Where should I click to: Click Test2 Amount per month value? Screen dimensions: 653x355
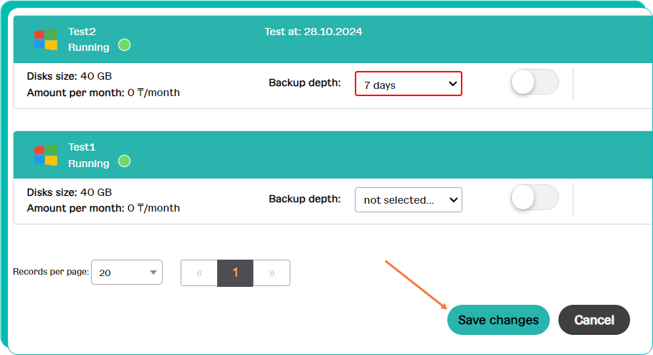pyautogui.click(x=153, y=93)
